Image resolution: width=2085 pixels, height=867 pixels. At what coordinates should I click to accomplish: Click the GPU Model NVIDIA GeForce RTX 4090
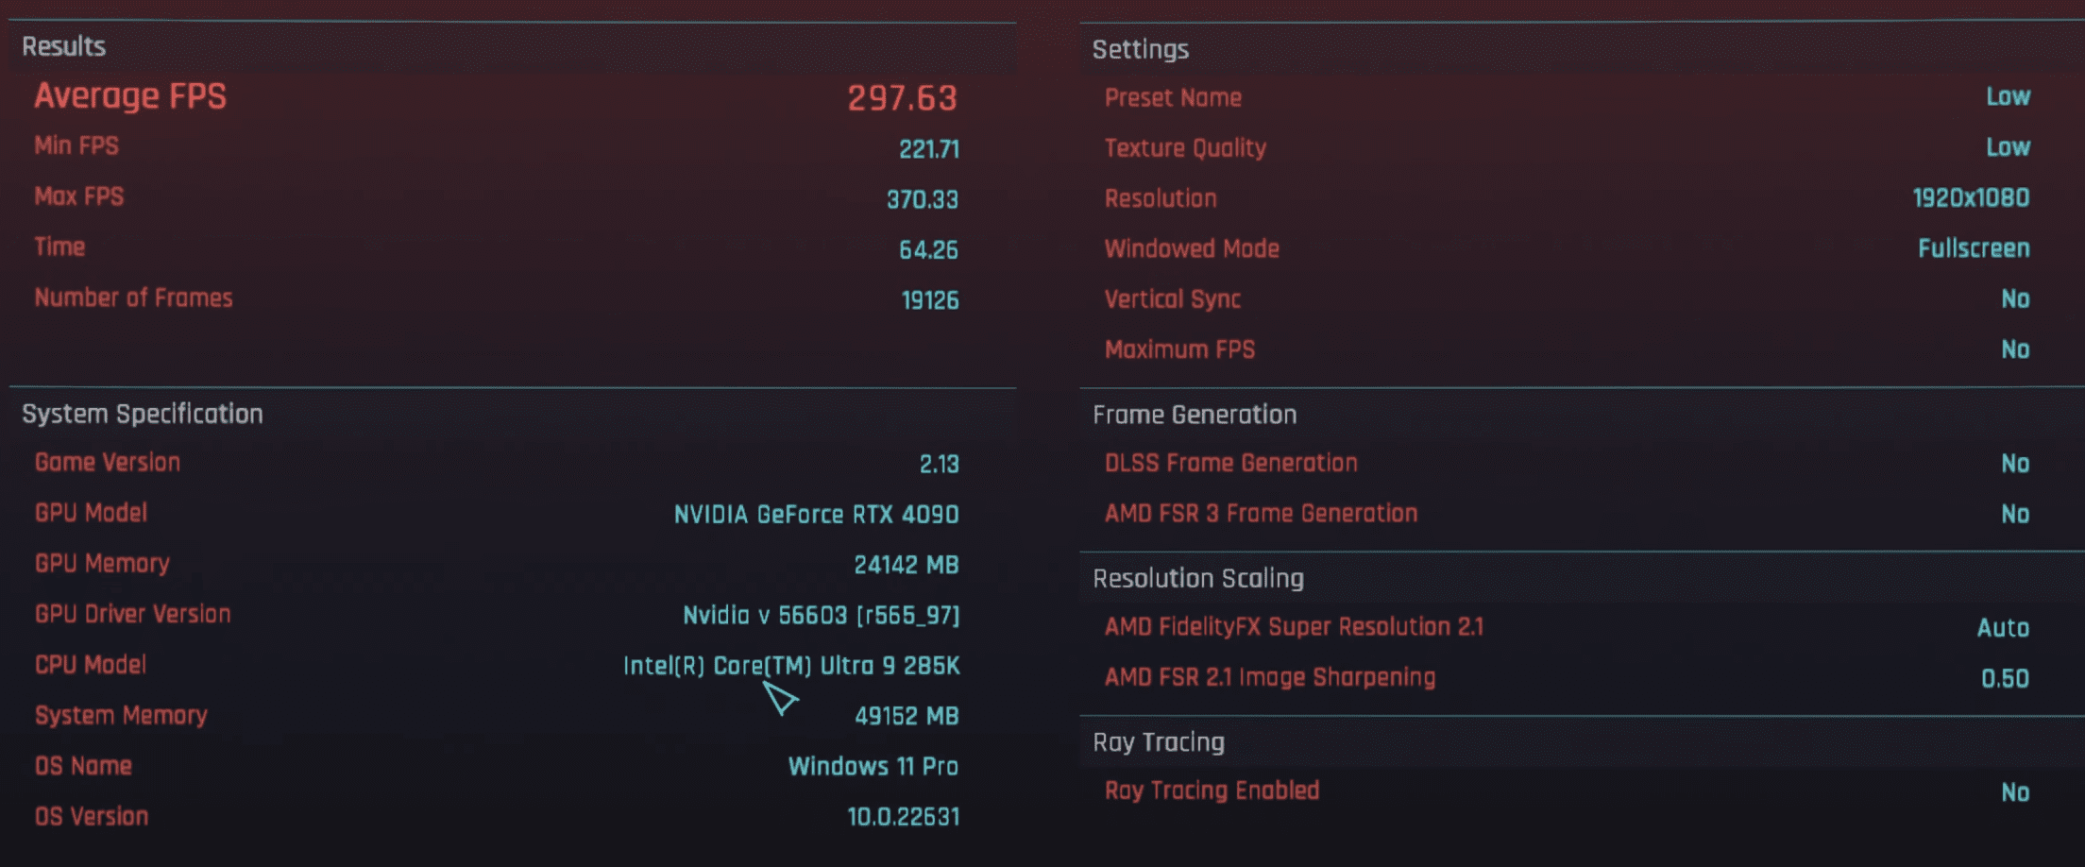816,515
